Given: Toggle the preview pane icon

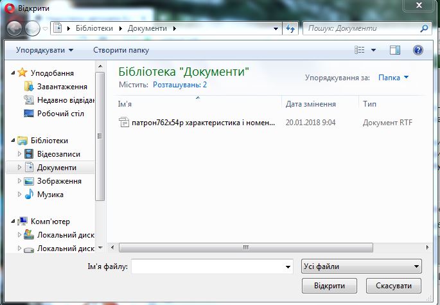Looking at the screenshot, I should (395, 50).
